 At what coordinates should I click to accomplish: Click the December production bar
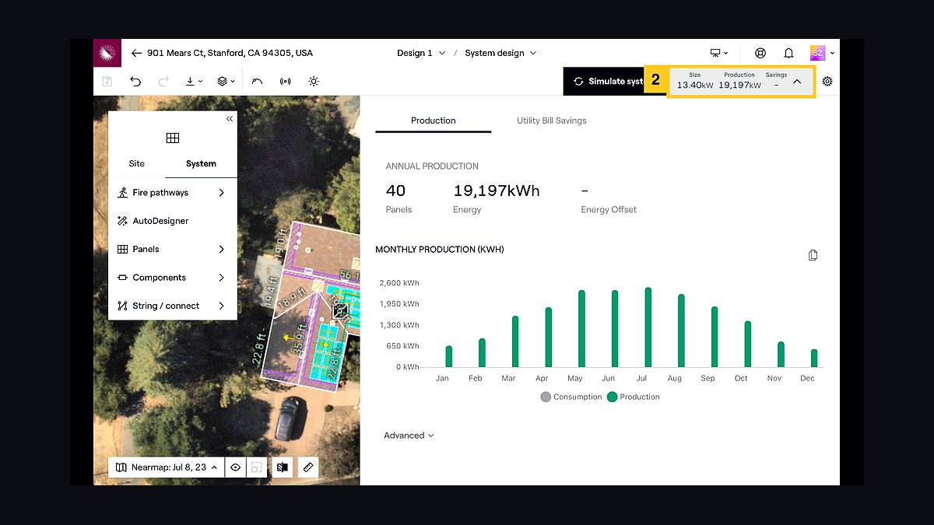pyautogui.click(x=814, y=359)
